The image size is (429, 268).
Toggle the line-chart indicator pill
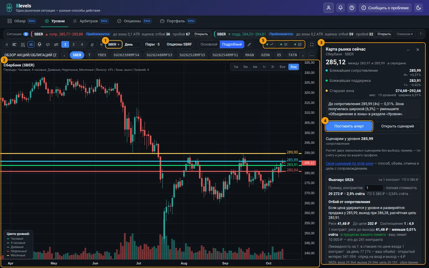[x=270, y=44]
